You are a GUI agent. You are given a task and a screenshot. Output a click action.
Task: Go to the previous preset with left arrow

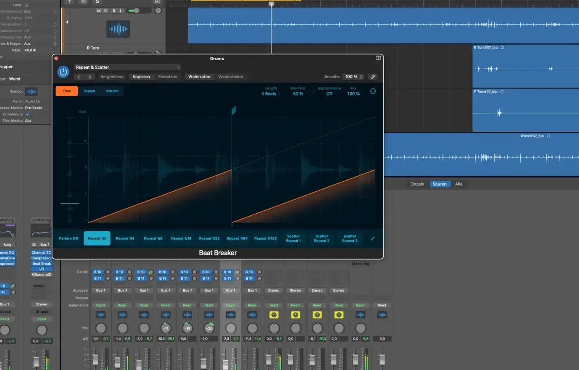(x=79, y=77)
